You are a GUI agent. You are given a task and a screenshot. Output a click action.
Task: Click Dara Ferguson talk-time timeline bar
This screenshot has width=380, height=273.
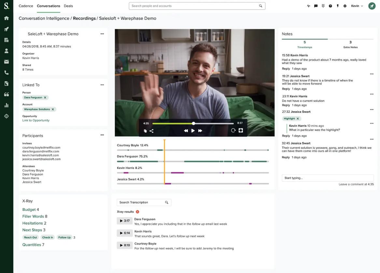pyautogui.click(x=193, y=161)
